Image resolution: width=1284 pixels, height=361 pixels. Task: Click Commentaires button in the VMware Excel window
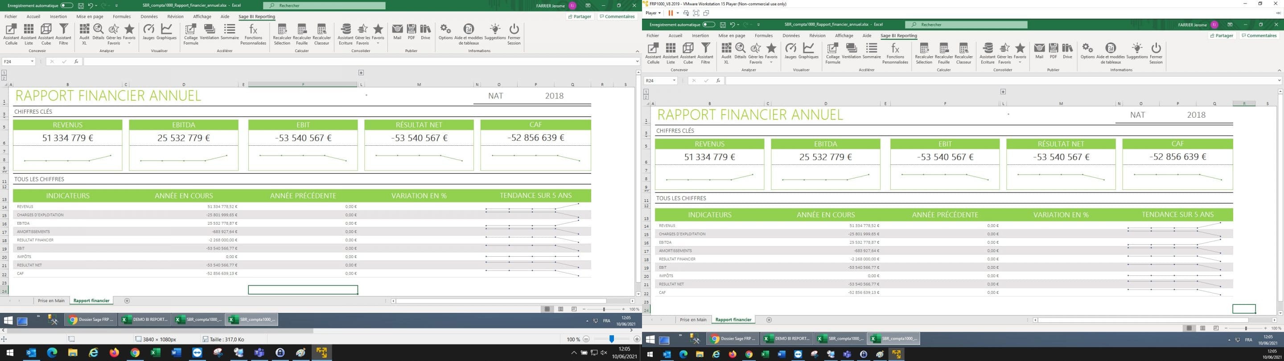(x=1259, y=35)
